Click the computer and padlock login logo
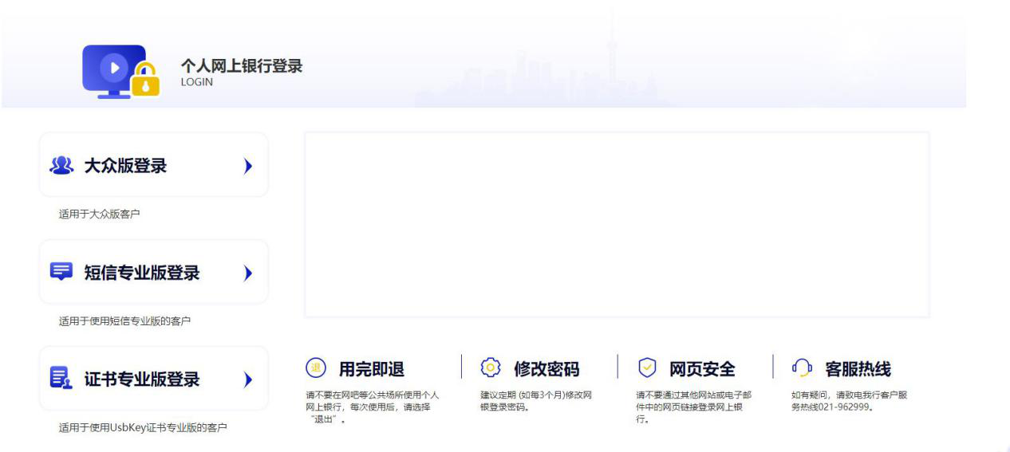This screenshot has width=1010, height=452. pos(121,72)
